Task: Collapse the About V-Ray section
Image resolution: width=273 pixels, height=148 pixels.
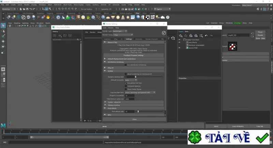Action: coord(105,42)
